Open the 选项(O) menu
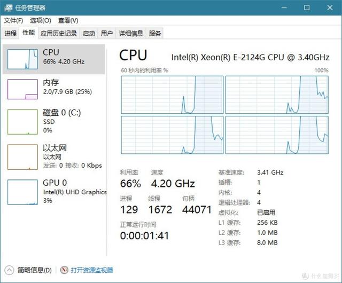342x283 pixels. click(x=41, y=20)
